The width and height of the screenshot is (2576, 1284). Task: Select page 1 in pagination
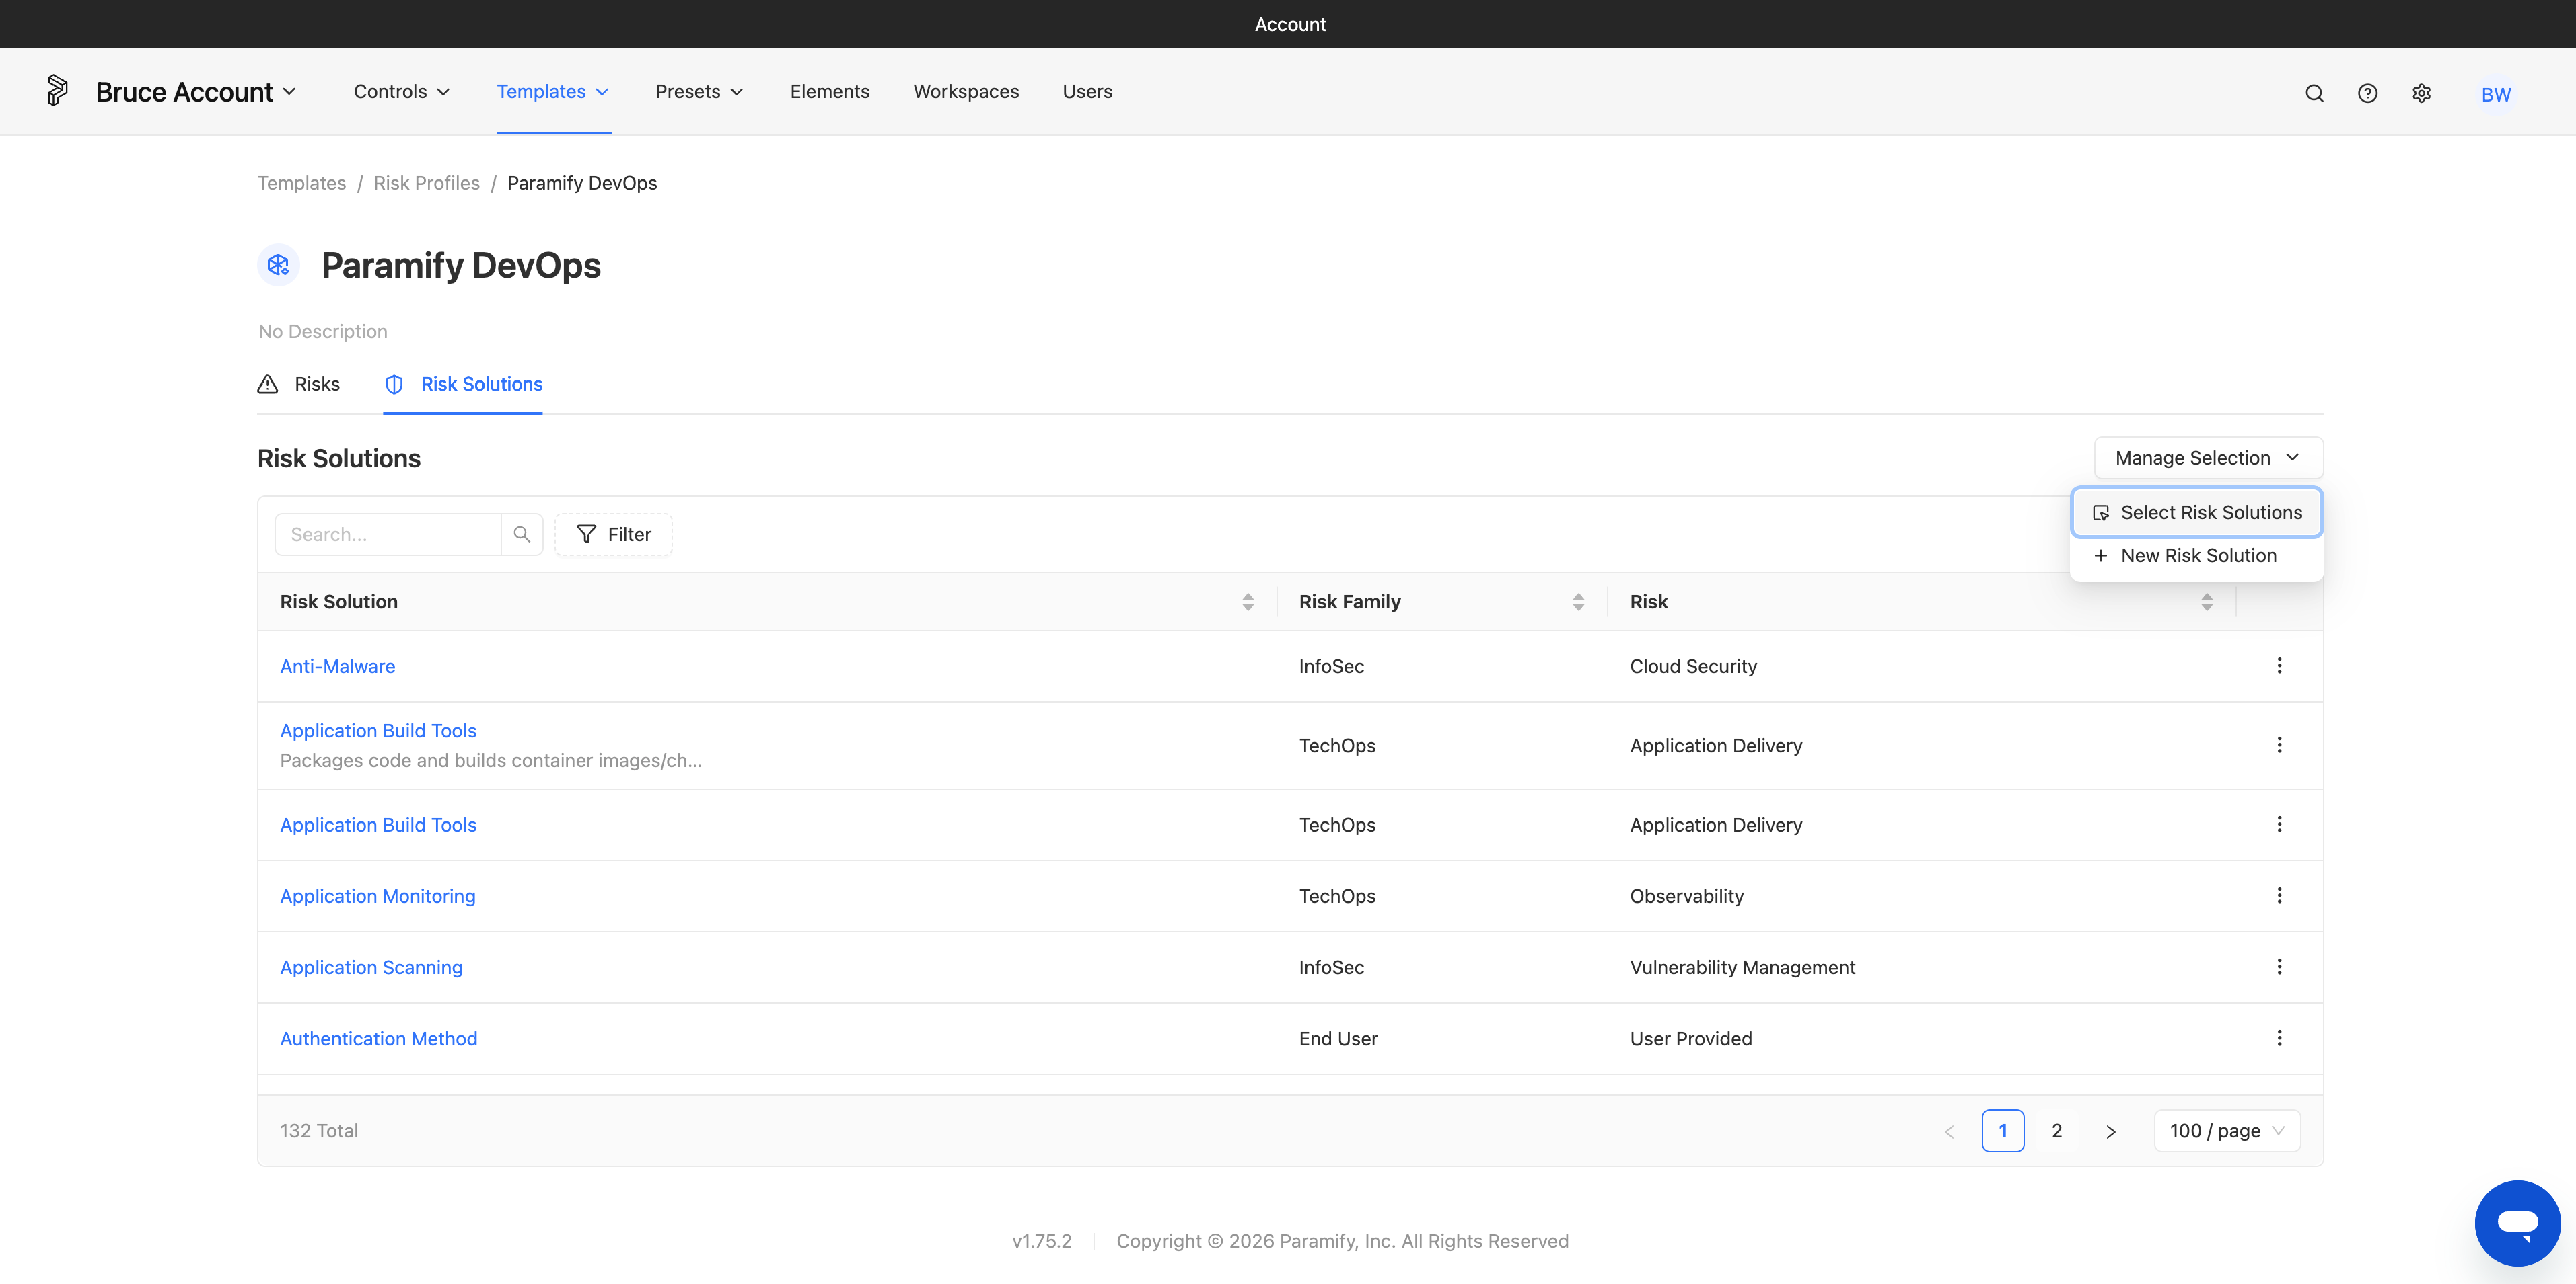2003,1131
